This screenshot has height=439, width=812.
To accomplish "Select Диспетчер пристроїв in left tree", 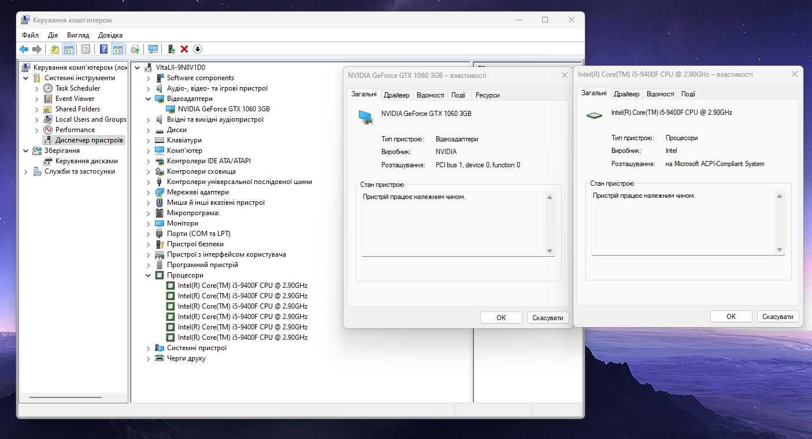I will 89,140.
